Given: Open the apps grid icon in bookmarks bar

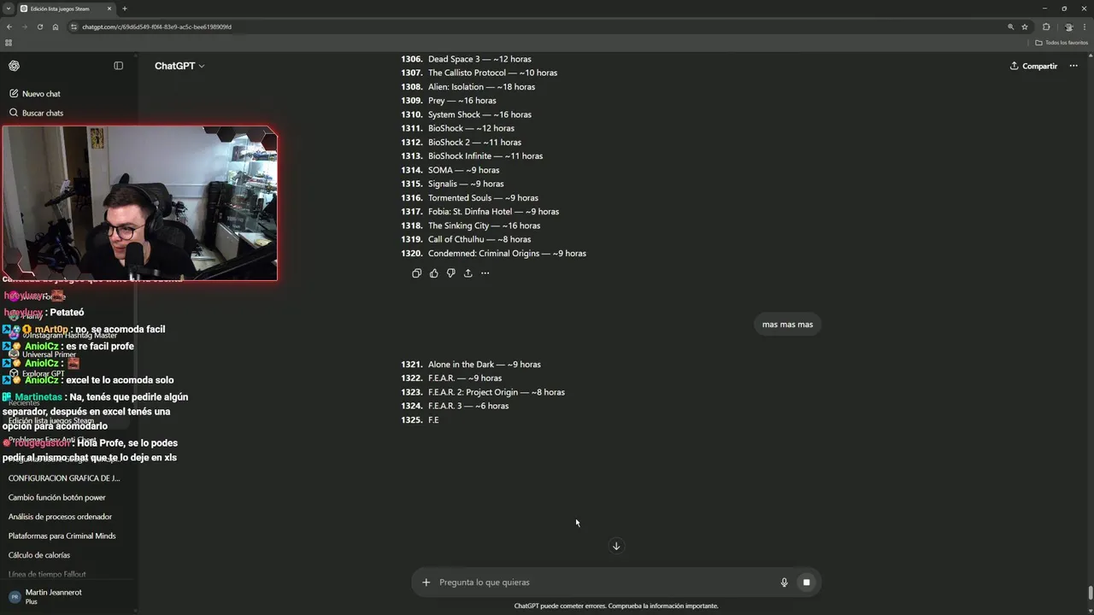Looking at the screenshot, I should coord(9,43).
